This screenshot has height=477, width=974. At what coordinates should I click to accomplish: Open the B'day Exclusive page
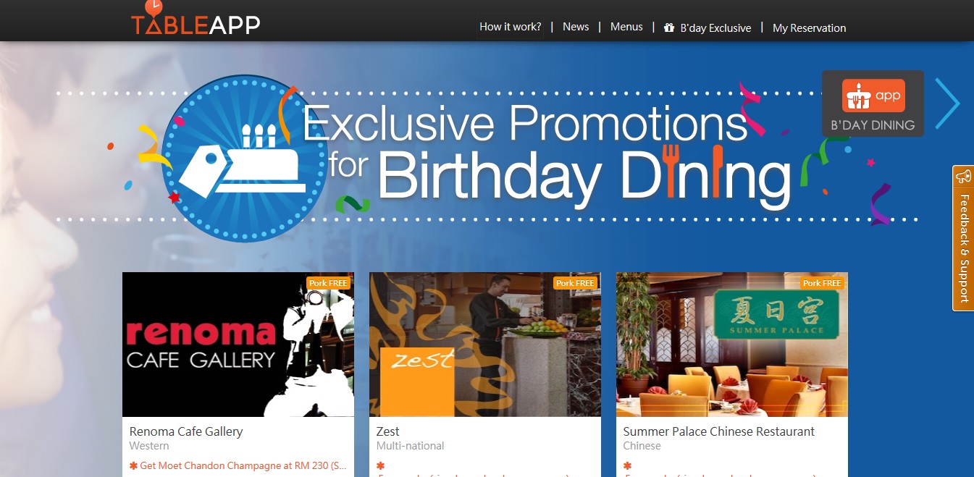coord(715,28)
